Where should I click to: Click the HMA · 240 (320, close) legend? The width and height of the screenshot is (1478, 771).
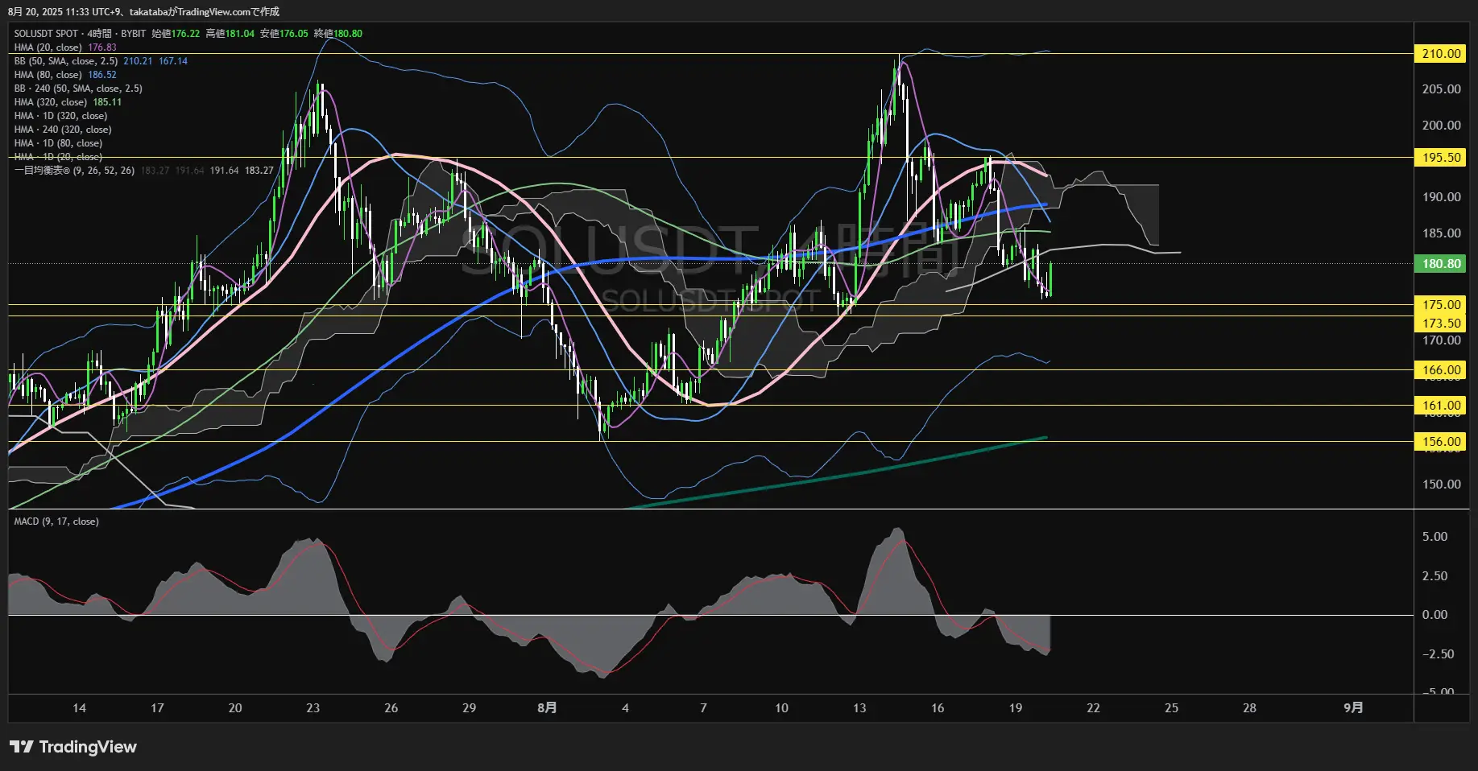[x=63, y=130]
